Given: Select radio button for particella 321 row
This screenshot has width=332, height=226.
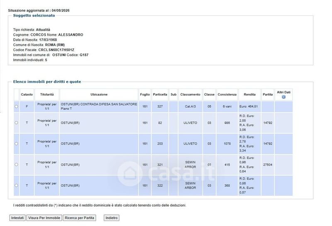Looking at the screenshot, I should click(16, 164).
